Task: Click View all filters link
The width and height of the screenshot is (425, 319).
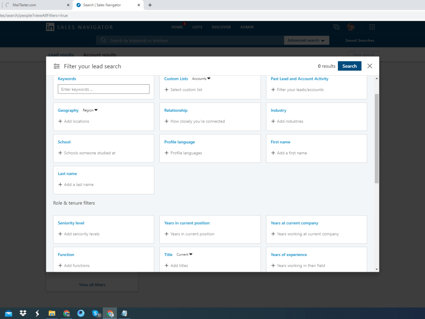Action: pyautogui.click(x=92, y=285)
